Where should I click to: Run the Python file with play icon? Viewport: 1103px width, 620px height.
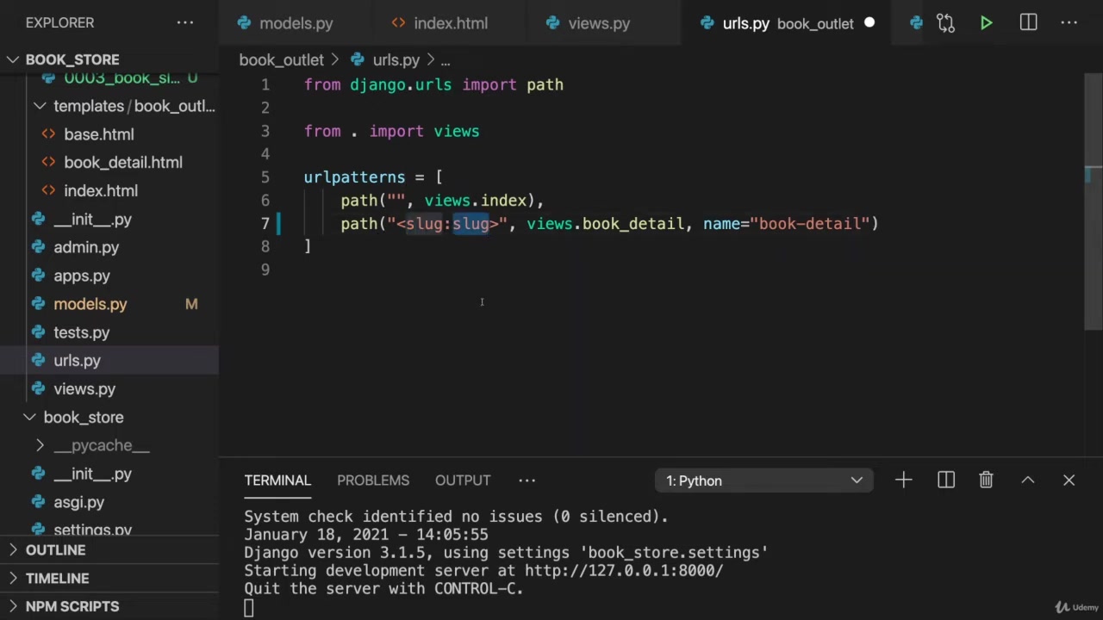coord(986,23)
